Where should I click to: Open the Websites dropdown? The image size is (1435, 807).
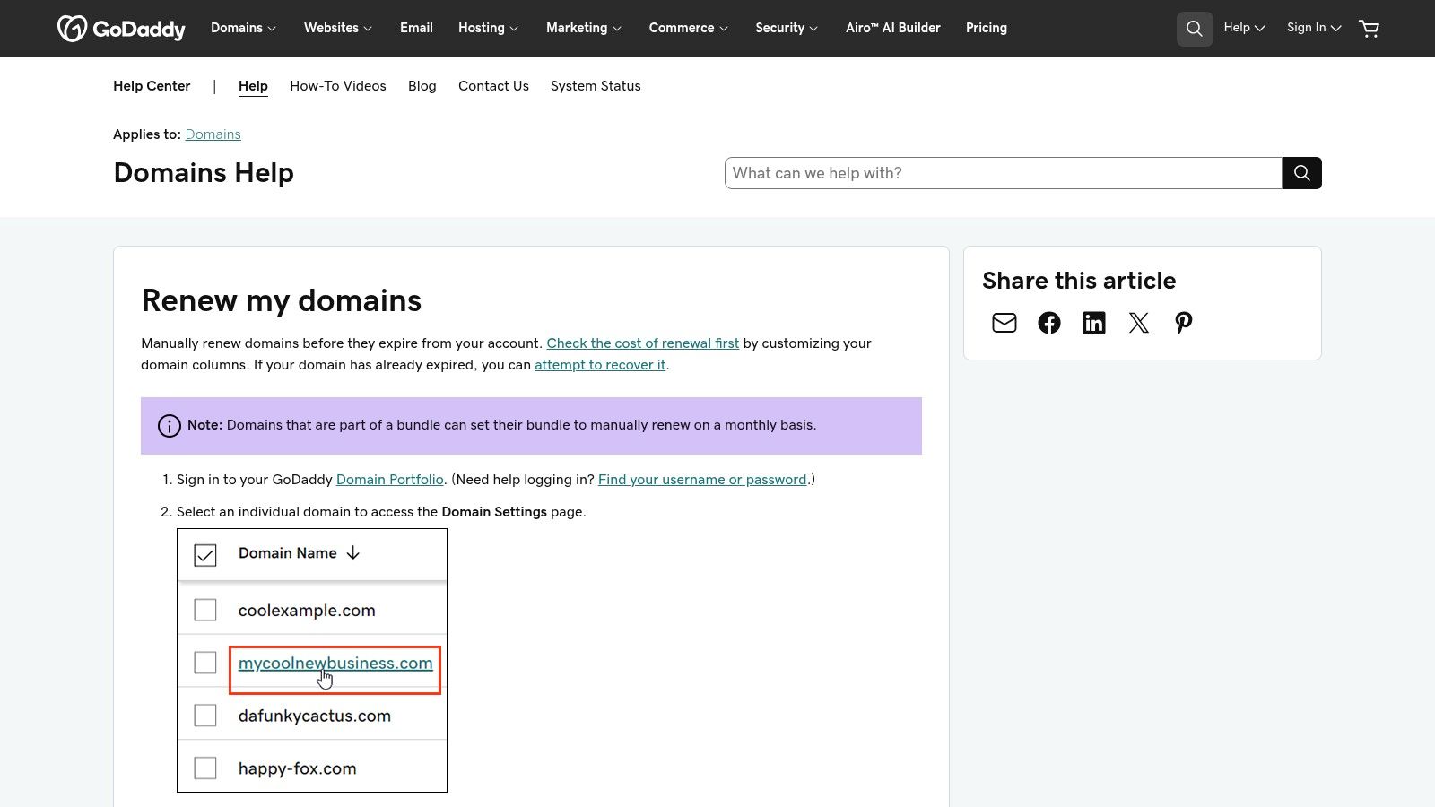click(337, 28)
